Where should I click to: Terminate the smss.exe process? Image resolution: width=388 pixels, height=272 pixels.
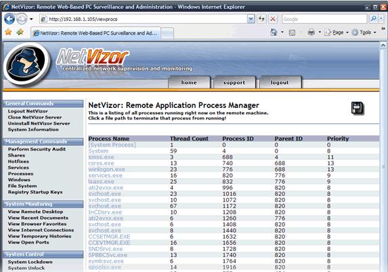[101, 157]
